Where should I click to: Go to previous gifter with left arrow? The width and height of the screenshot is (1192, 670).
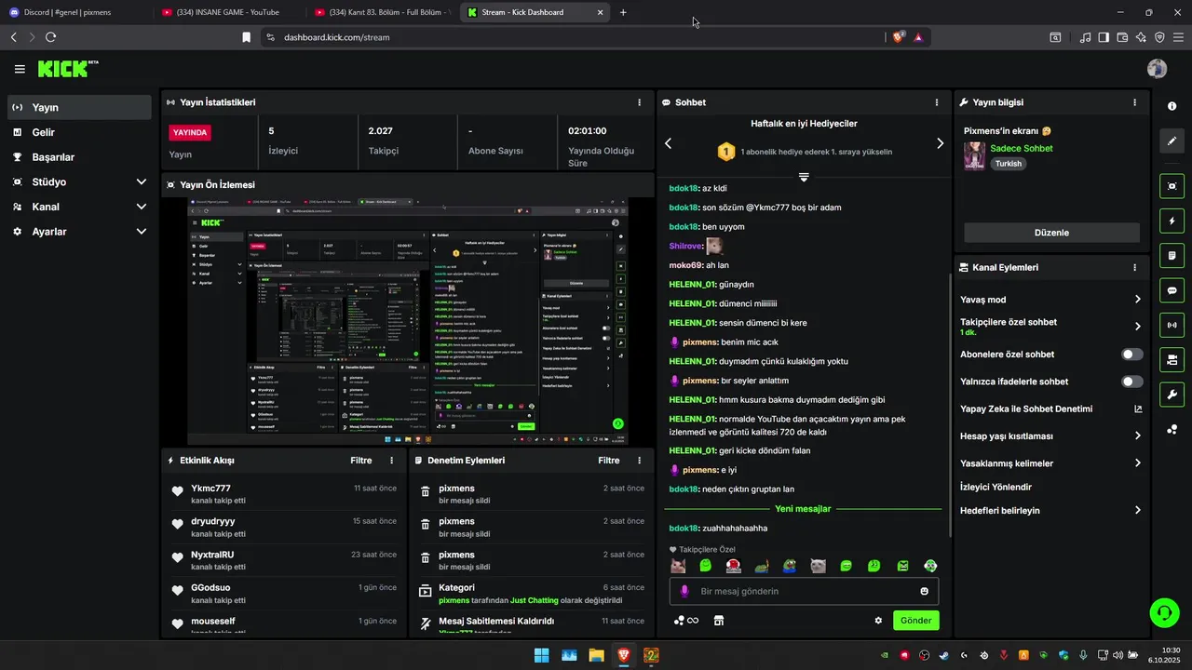click(x=668, y=143)
